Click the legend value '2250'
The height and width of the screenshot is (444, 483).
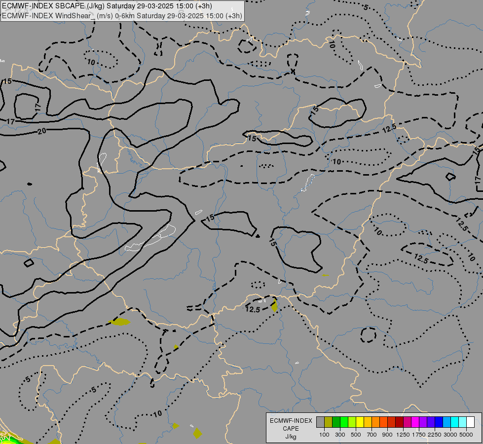point(435,435)
